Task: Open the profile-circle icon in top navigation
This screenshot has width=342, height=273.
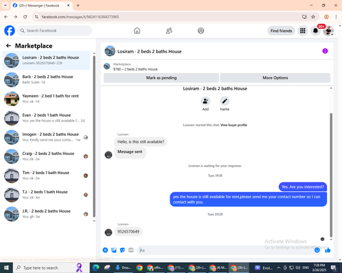Action: [201, 31]
